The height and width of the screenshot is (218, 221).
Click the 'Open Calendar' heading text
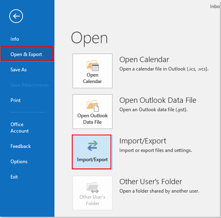tap(144, 60)
